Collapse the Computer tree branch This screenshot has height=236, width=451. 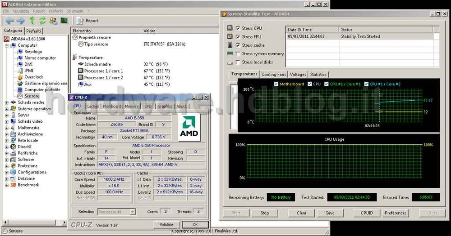(x=7, y=45)
